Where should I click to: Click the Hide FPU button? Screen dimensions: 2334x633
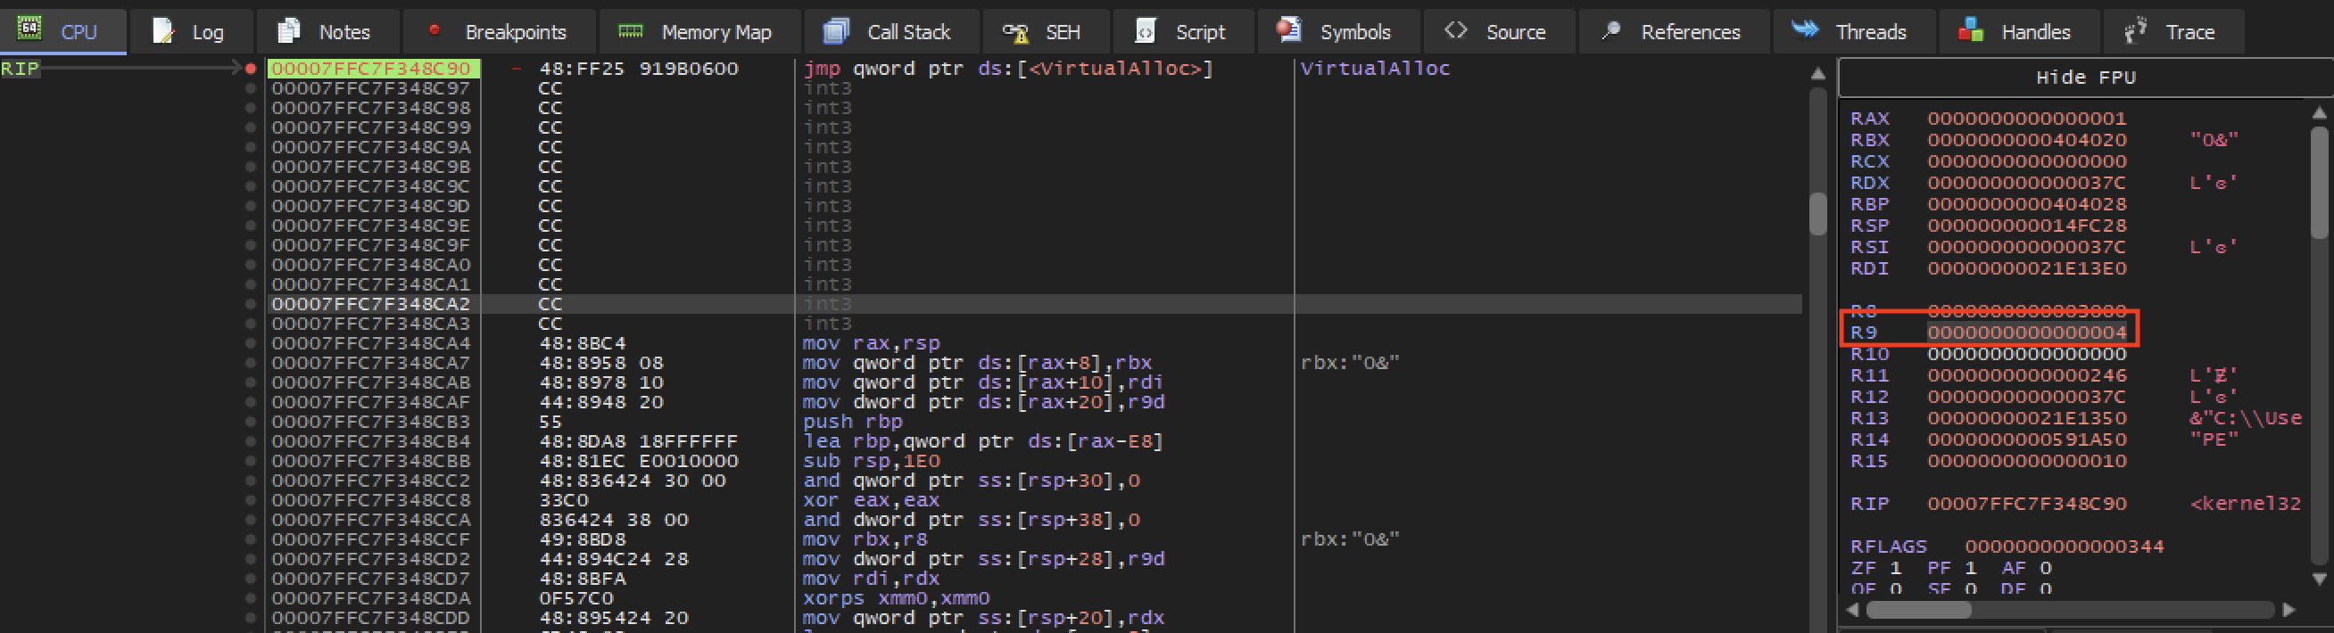click(2086, 78)
